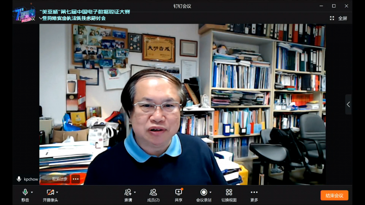Click the kpchow microphone status icon
365x205 pixels.
pyautogui.click(x=19, y=179)
